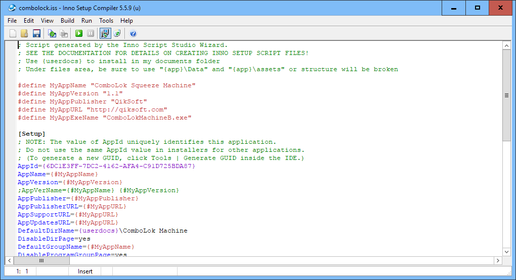
Task: Expand the Tools menu
Action: tap(106, 21)
